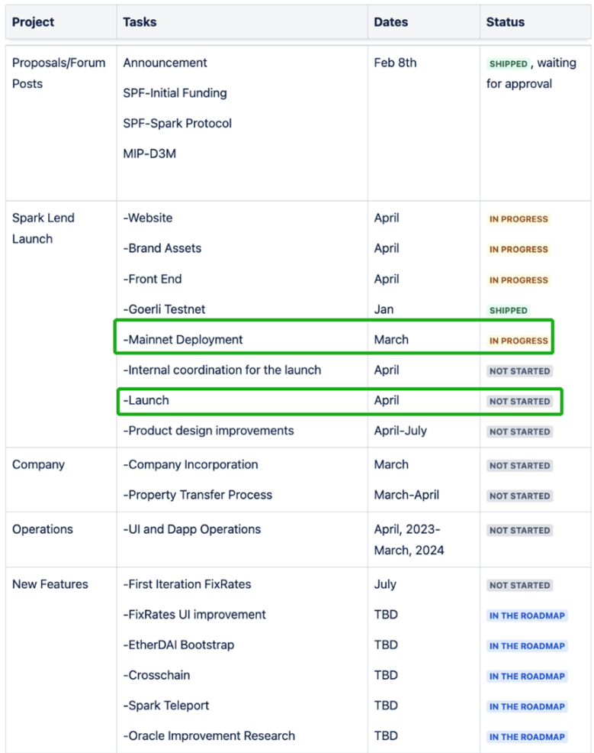The width and height of the screenshot is (594, 753).
Task: Select the Dates column header
Action: coord(390,22)
